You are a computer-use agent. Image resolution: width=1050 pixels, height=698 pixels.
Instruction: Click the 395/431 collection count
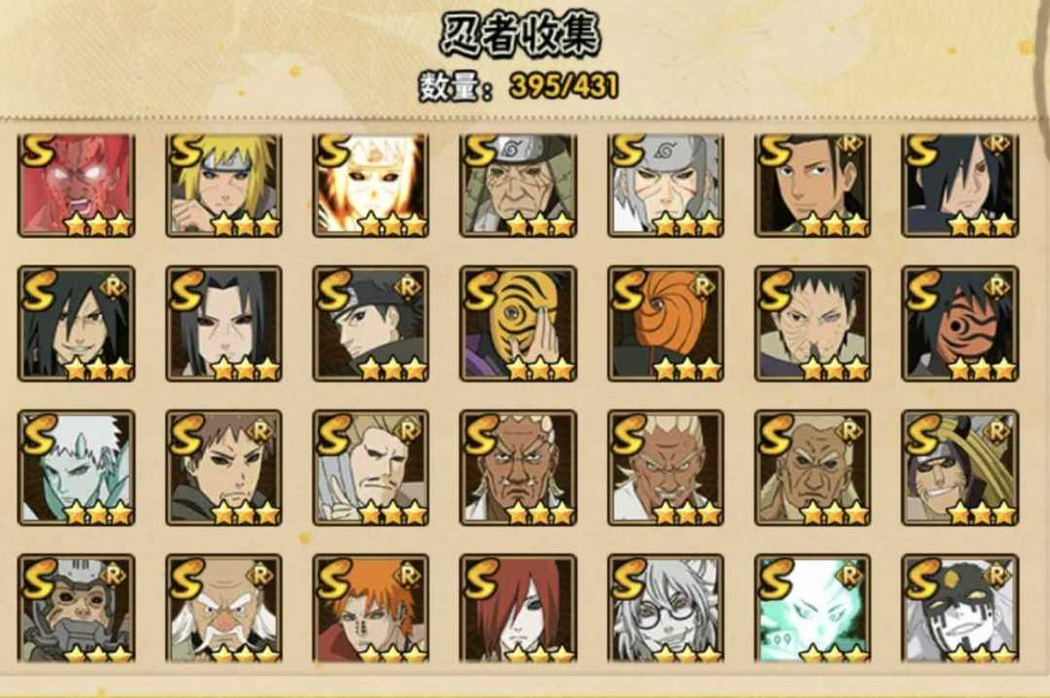coord(564,86)
